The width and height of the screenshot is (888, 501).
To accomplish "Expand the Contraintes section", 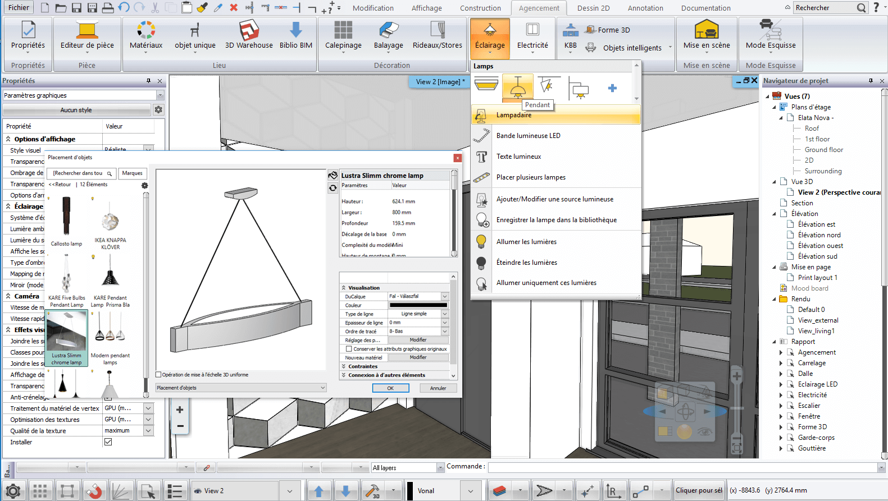I will click(362, 366).
